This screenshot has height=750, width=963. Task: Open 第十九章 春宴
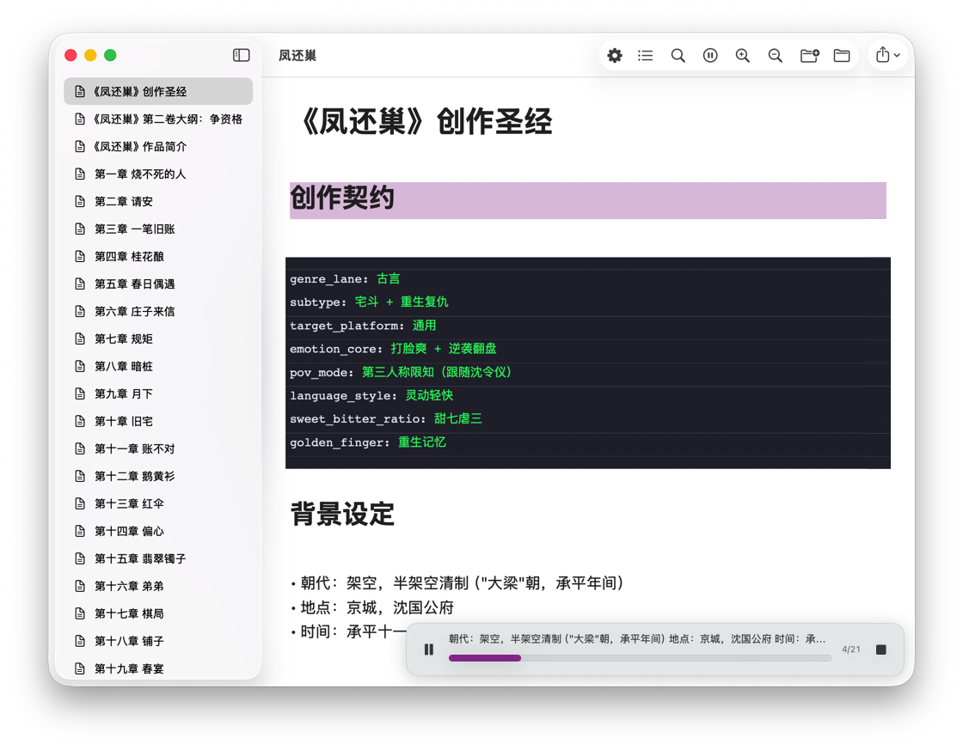tap(158, 668)
